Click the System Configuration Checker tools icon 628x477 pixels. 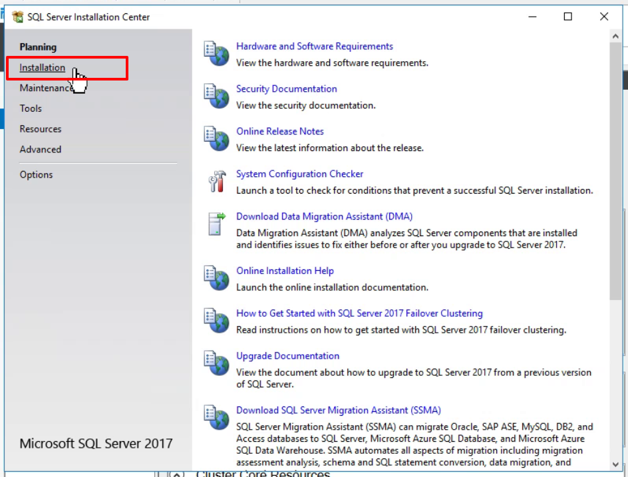217,182
